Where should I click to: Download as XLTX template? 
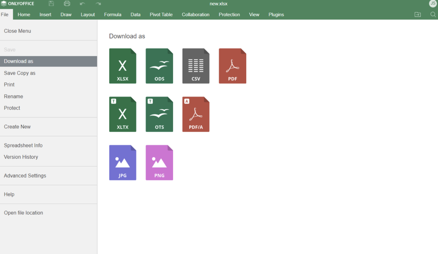(123, 114)
